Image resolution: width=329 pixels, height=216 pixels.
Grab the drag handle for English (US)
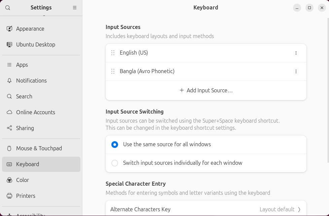click(113, 53)
